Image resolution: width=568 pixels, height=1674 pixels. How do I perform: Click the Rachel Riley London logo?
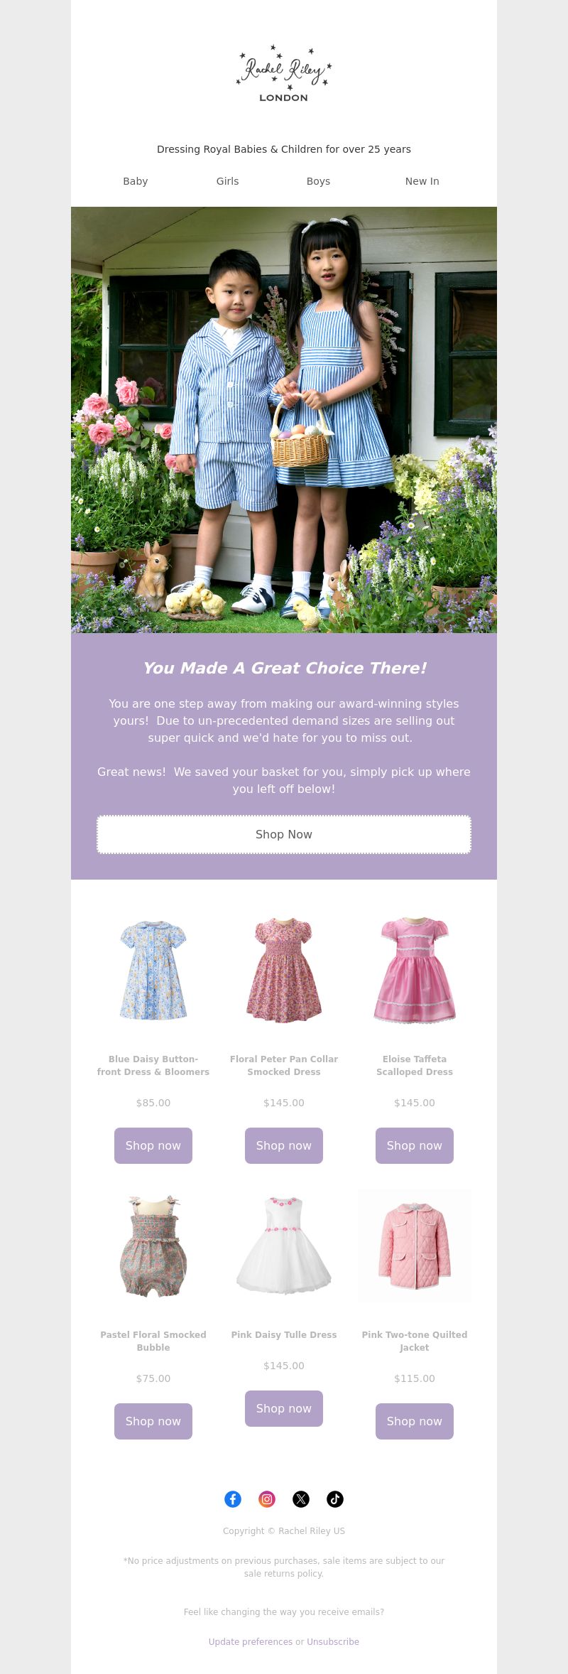[284, 74]
